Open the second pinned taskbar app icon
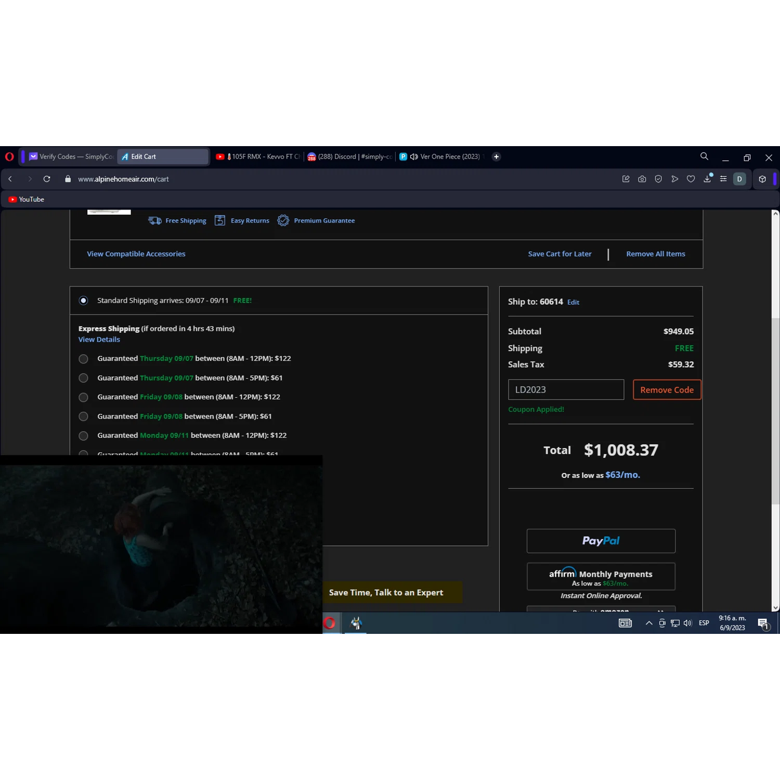The width and height of the screenshot is (780, 780). click(x=356, y=623)
